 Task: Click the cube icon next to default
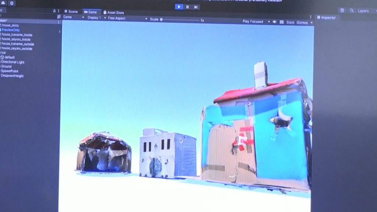2,57
